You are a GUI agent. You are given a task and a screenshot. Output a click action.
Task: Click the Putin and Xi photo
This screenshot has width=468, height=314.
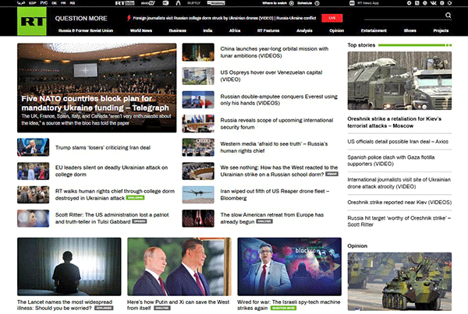pyautogui.click(x=179, y=266)
